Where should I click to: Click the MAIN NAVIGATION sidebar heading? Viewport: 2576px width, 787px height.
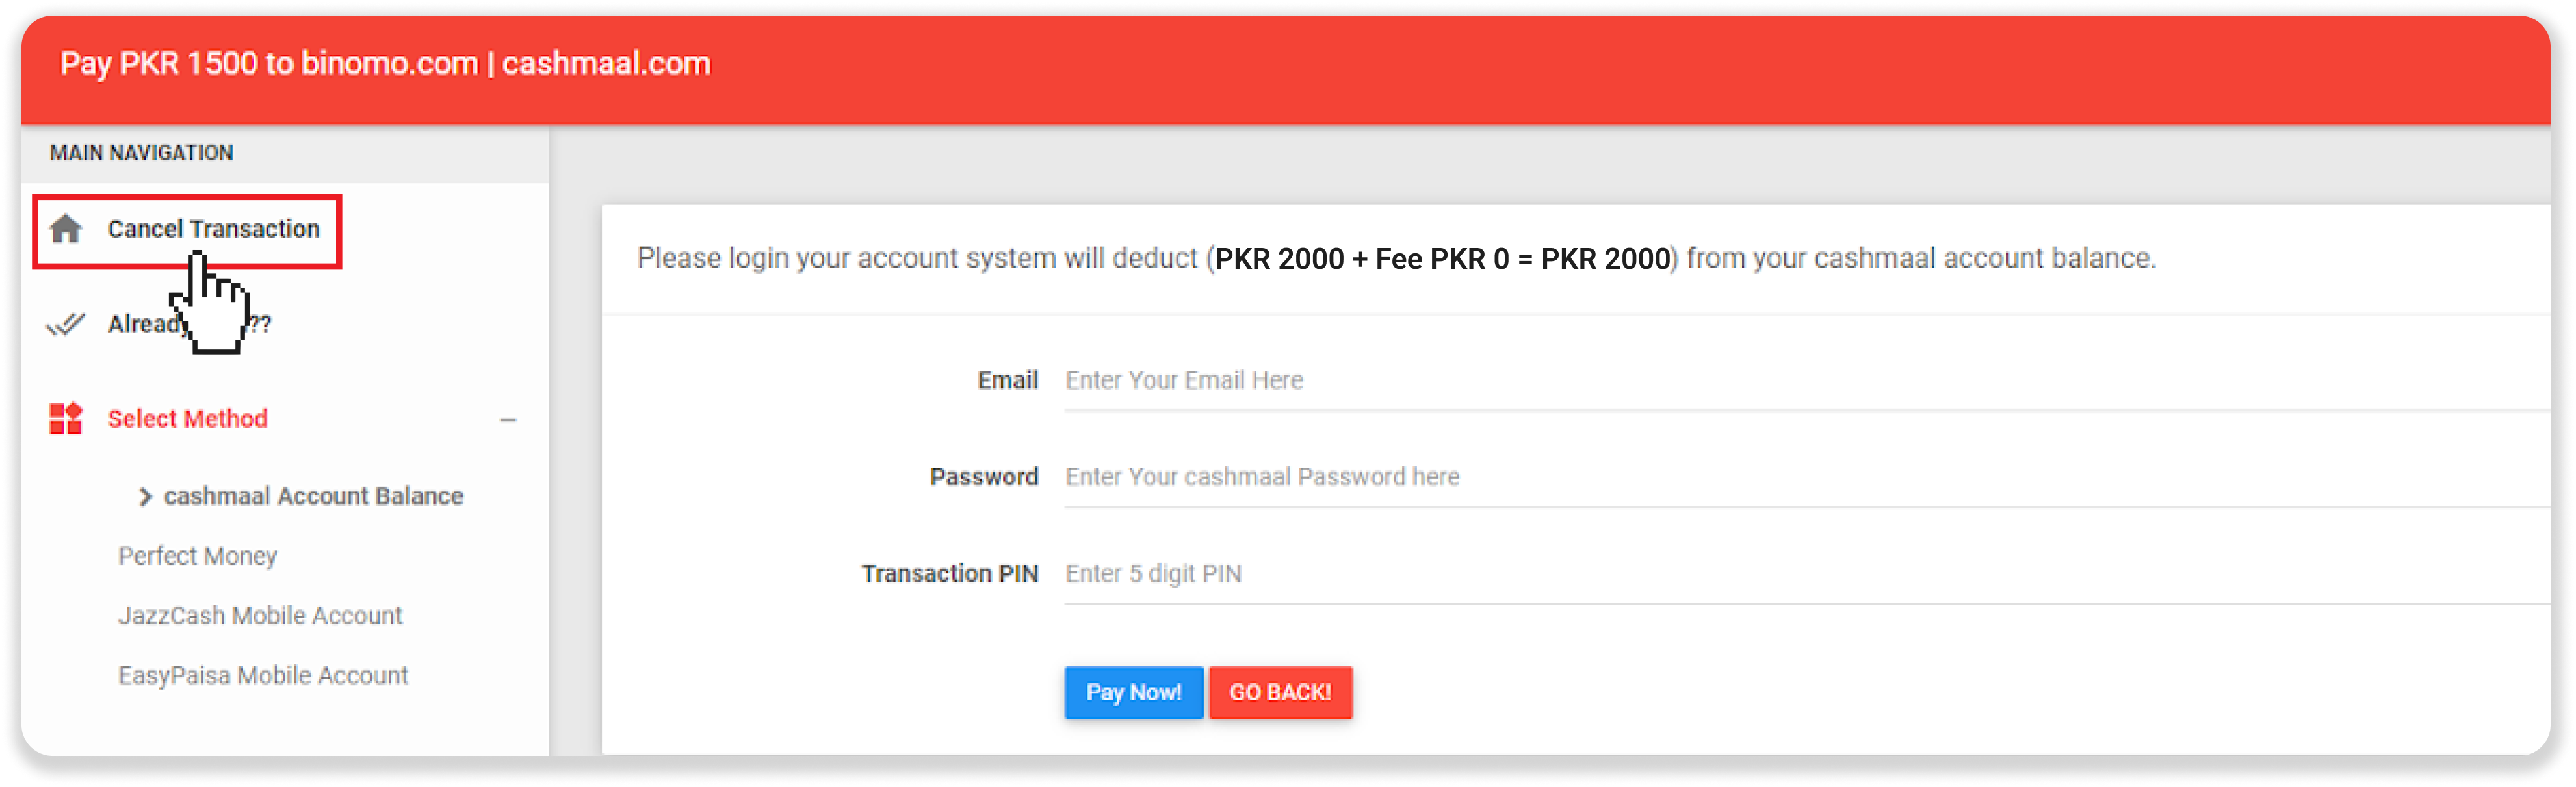point(141,153)
